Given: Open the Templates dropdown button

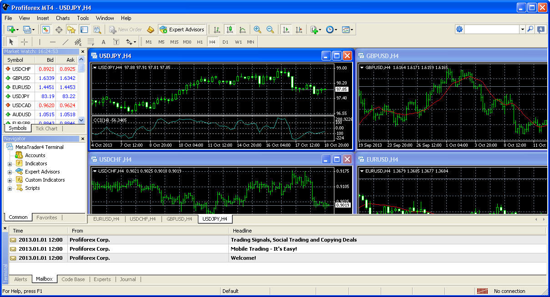Looking at the screenshot, I should tap(348, 30).
